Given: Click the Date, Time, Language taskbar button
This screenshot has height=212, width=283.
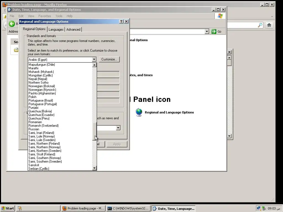Looking at the screenshot, I should tap(174, 208).
